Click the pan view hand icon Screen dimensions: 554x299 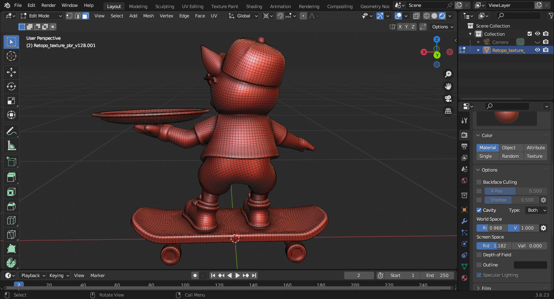point(448,86)
